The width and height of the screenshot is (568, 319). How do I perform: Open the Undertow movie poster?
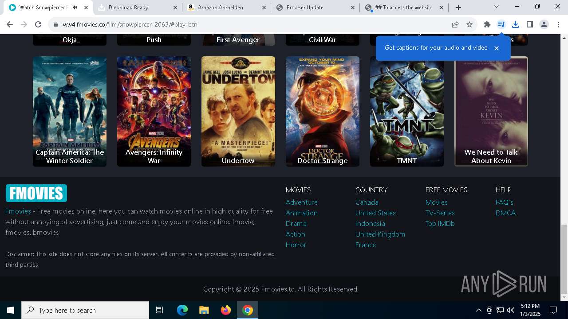point(238,111)
